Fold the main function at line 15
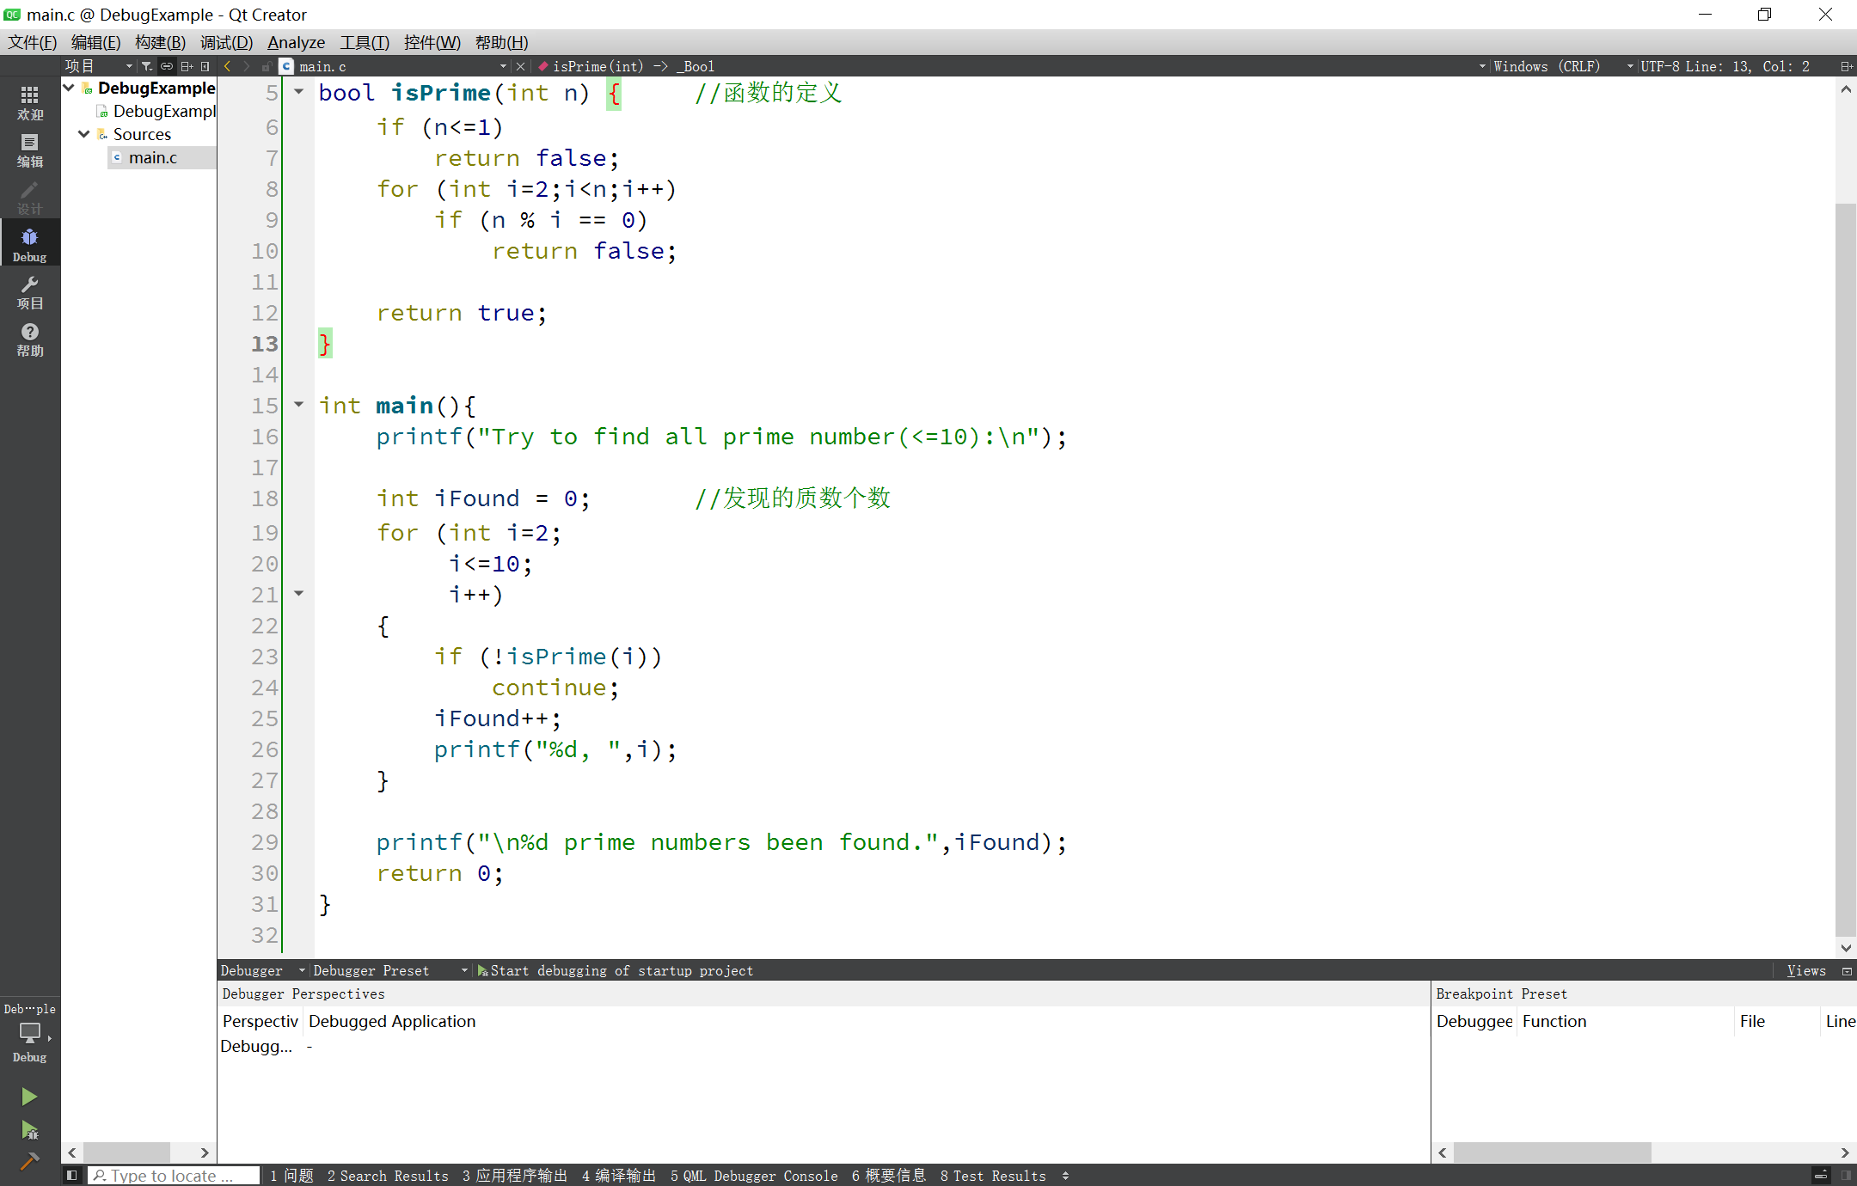1857x1186 pixels. (x=298, y=404)
